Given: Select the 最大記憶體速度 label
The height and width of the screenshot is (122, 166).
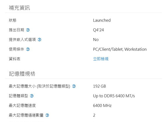Looking at the screenshot, I should (22, 106).
